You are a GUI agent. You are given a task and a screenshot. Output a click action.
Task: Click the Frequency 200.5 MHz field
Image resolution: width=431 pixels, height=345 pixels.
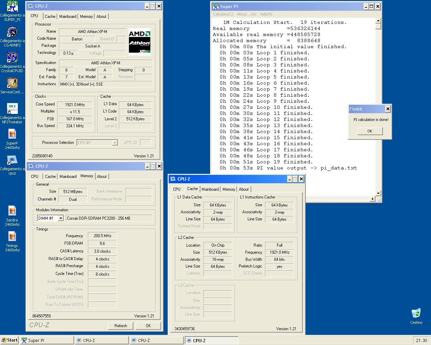pos(102,236)
